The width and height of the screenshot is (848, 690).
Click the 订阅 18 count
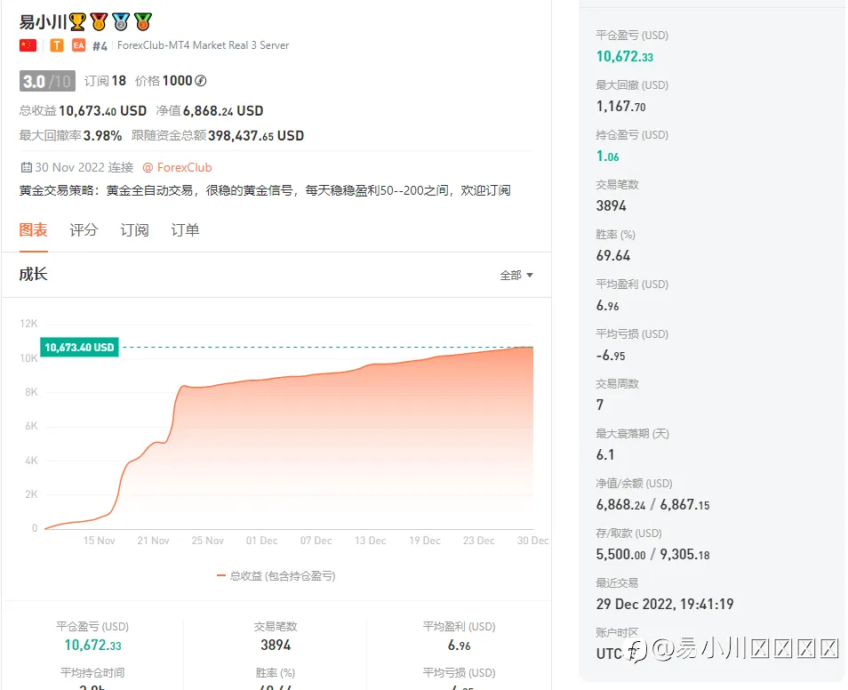tap(106, 81)
